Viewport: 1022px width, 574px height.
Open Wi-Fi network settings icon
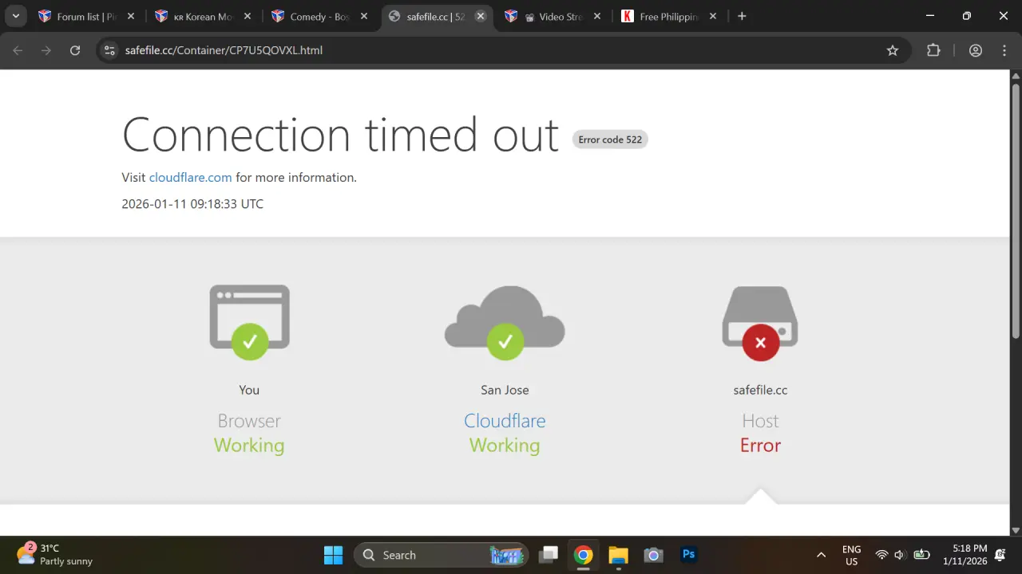881,555
